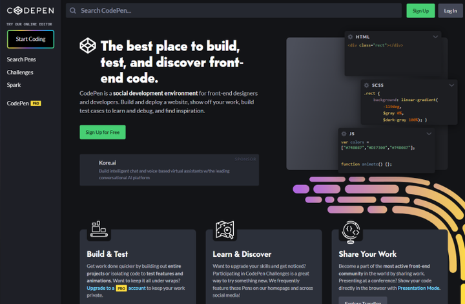The image size is (465, 304).
Task: Open the Upgrade to a PRO account link
Action: point(116,288)
